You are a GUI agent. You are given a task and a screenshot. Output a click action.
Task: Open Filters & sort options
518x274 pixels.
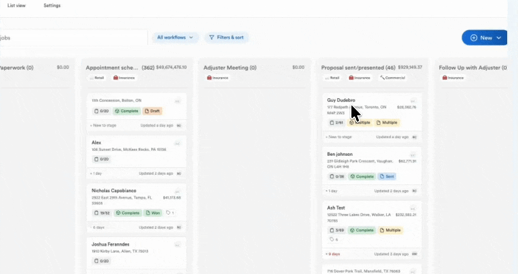[226, 37]
